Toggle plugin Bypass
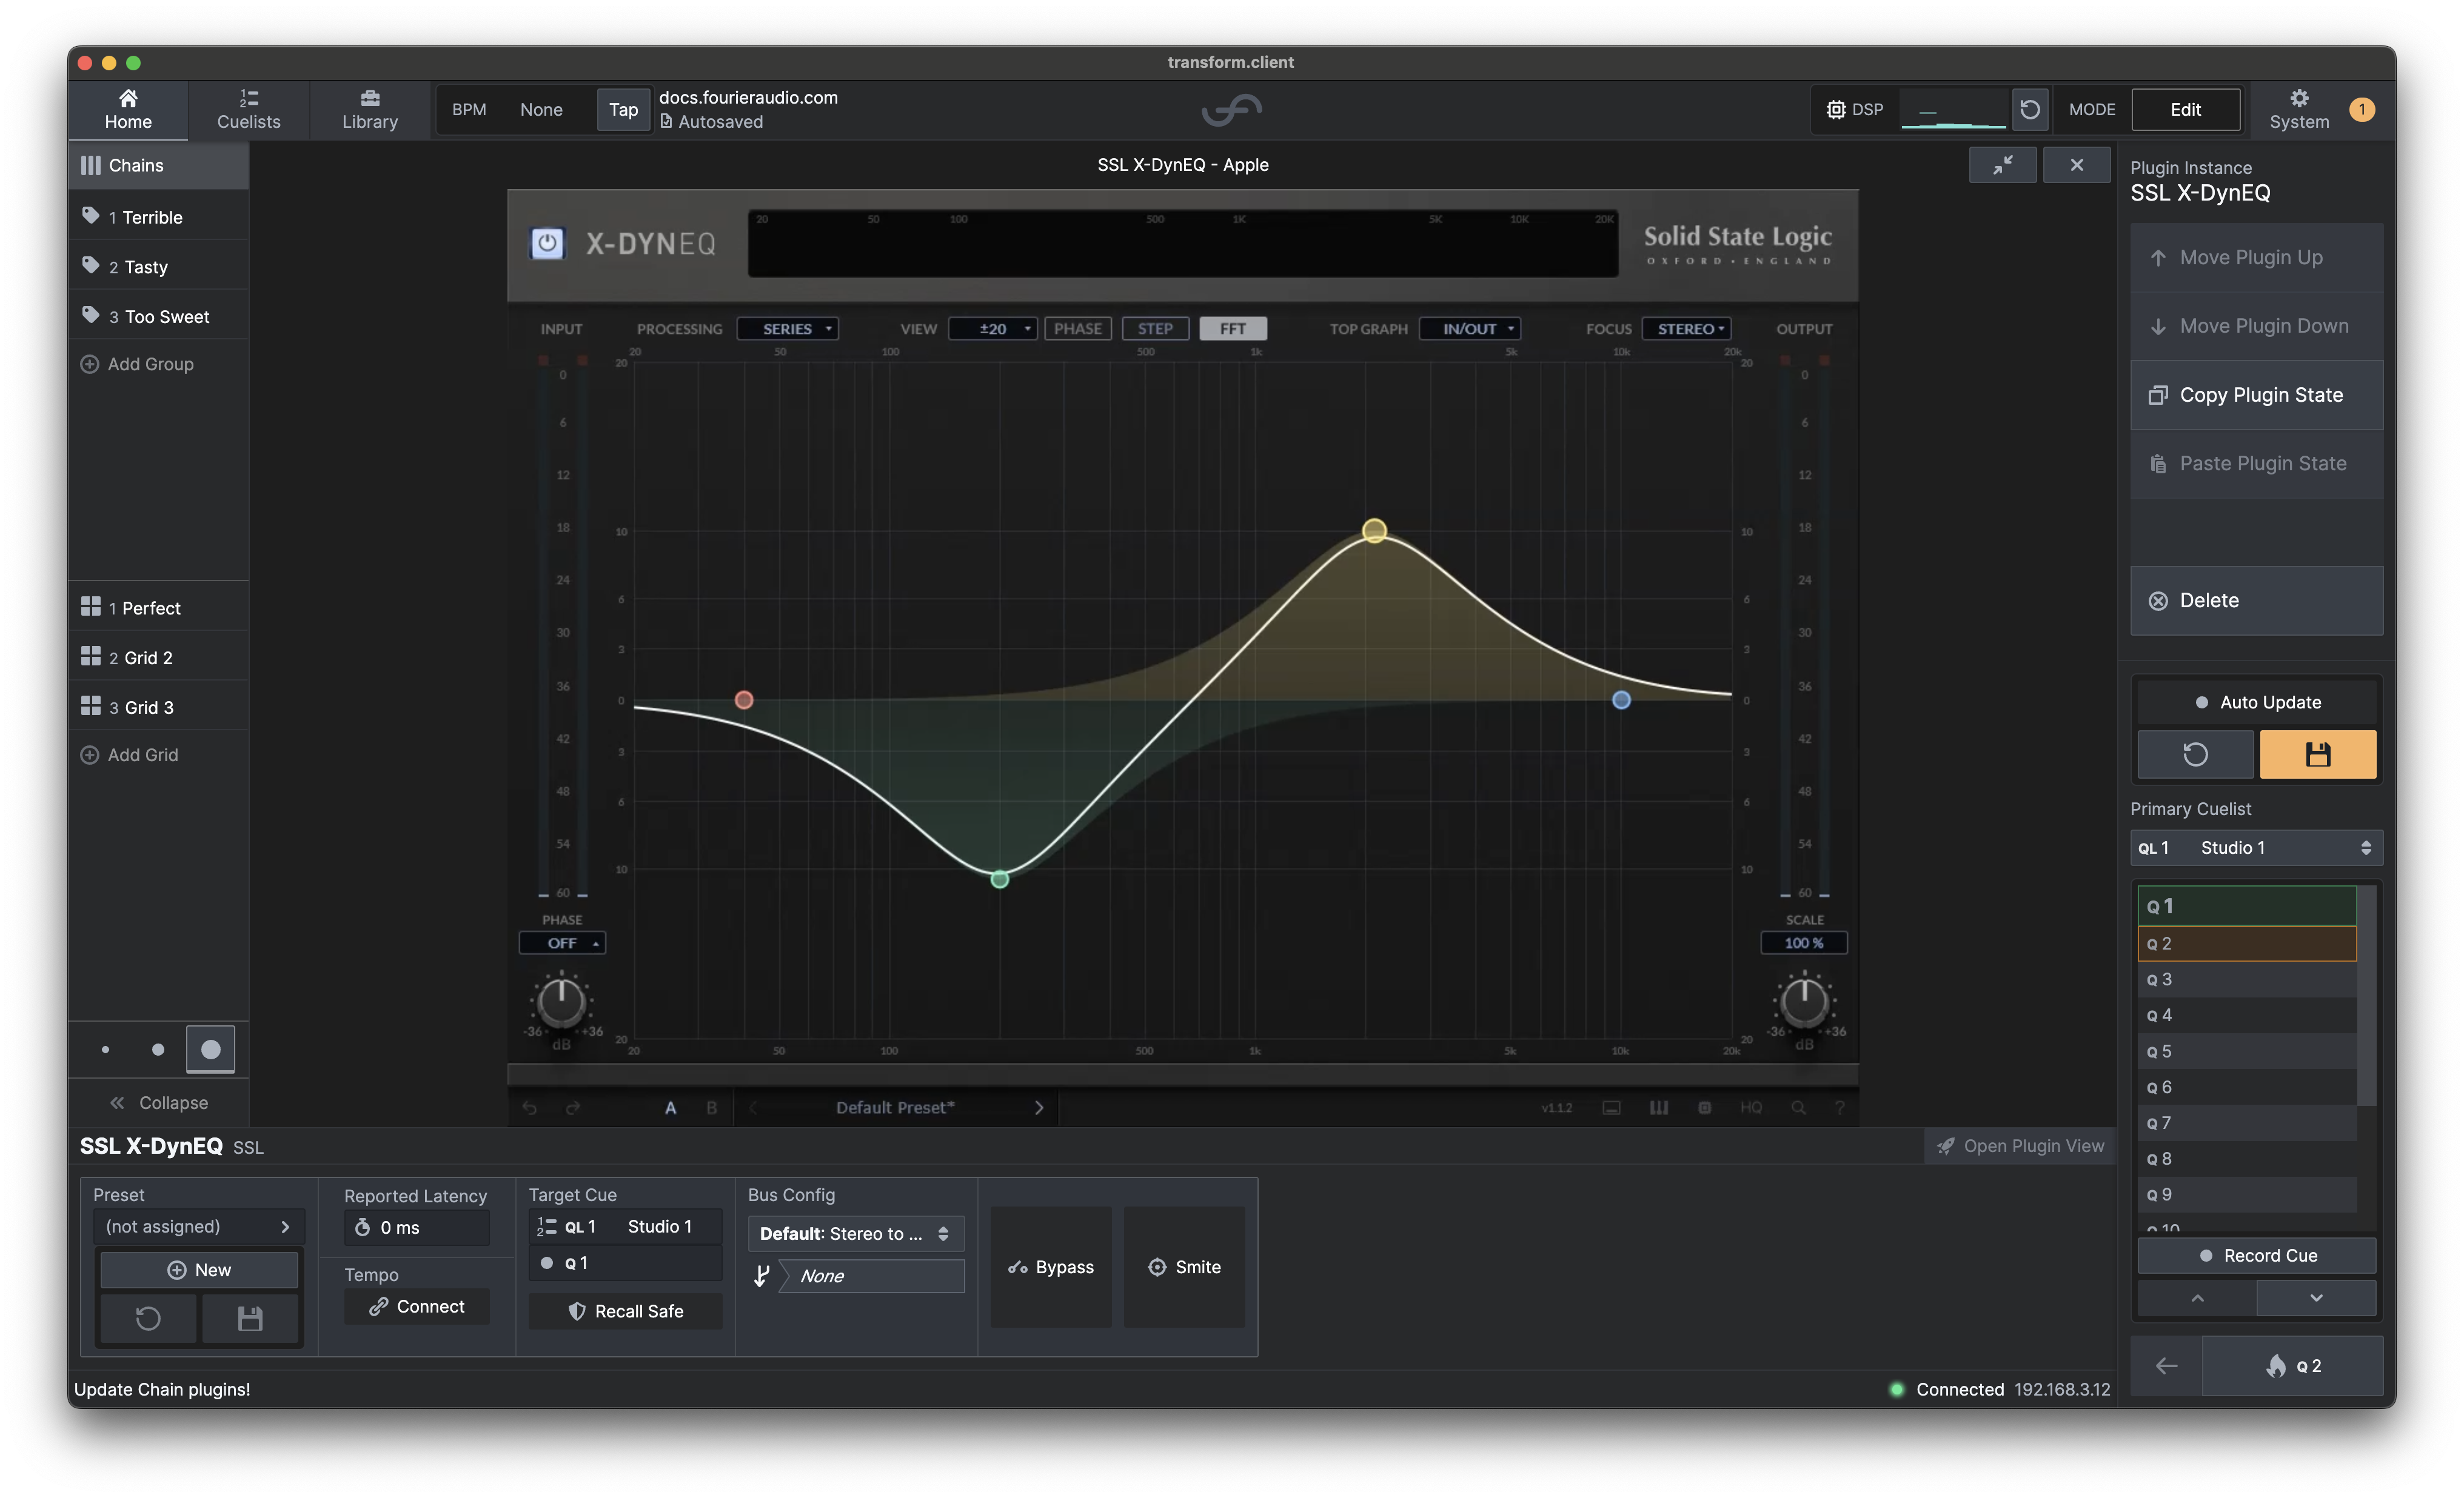This screenshot has width=2464, height=1498. coord(1051,1267)
